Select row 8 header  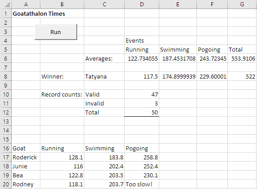(x=6, y=76)
